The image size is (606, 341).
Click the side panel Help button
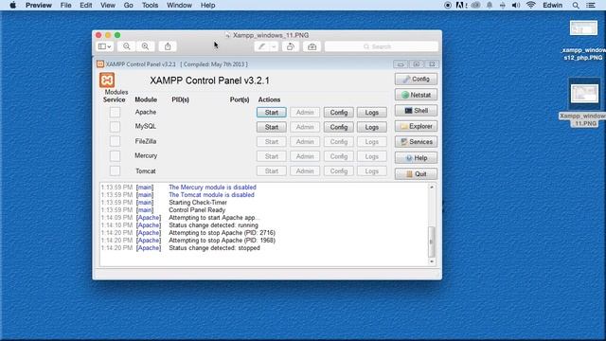(417, 158)
